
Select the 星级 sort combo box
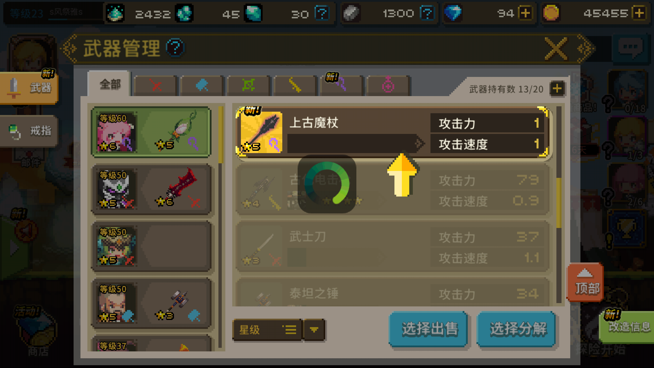tap(267, 330)
